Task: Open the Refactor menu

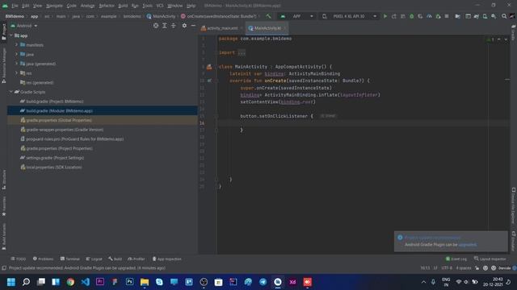Action: pos(107,6)
